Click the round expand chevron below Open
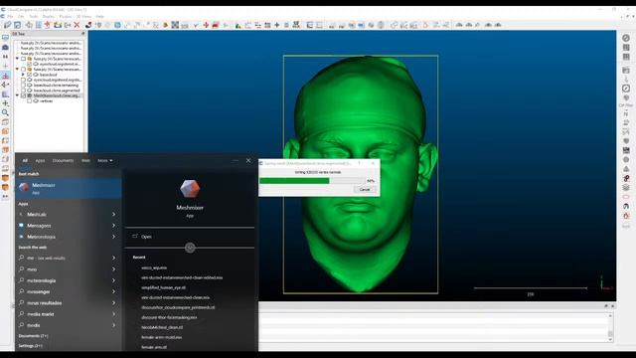The height and width of the screenshot is (358, 636). click(190, 248)
